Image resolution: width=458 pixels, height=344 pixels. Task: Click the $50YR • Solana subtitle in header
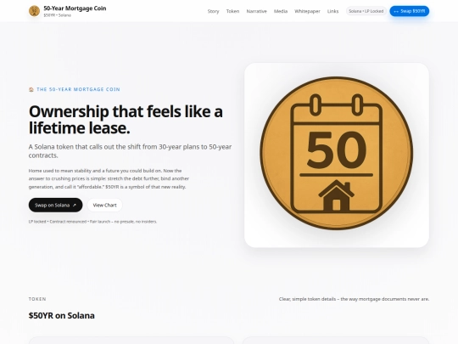click(58, 15)
